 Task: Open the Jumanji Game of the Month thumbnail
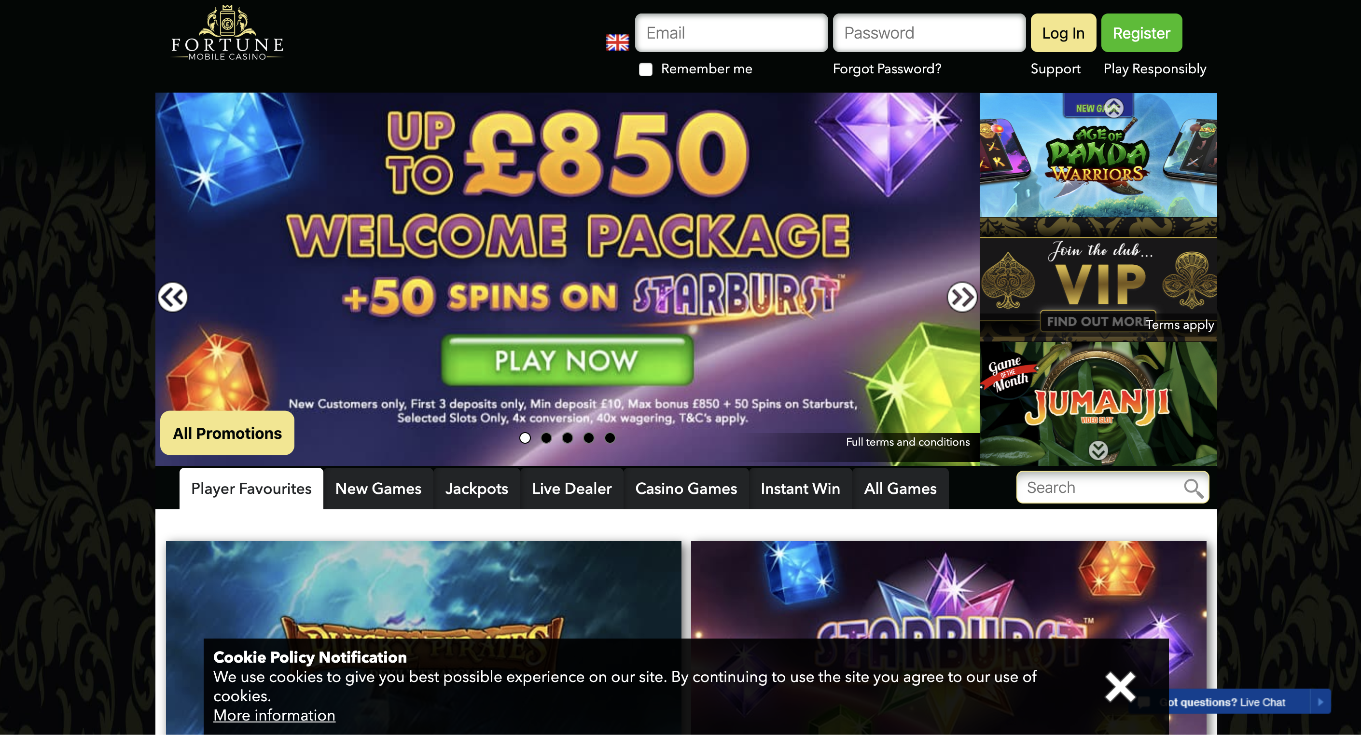(1098, 403)
